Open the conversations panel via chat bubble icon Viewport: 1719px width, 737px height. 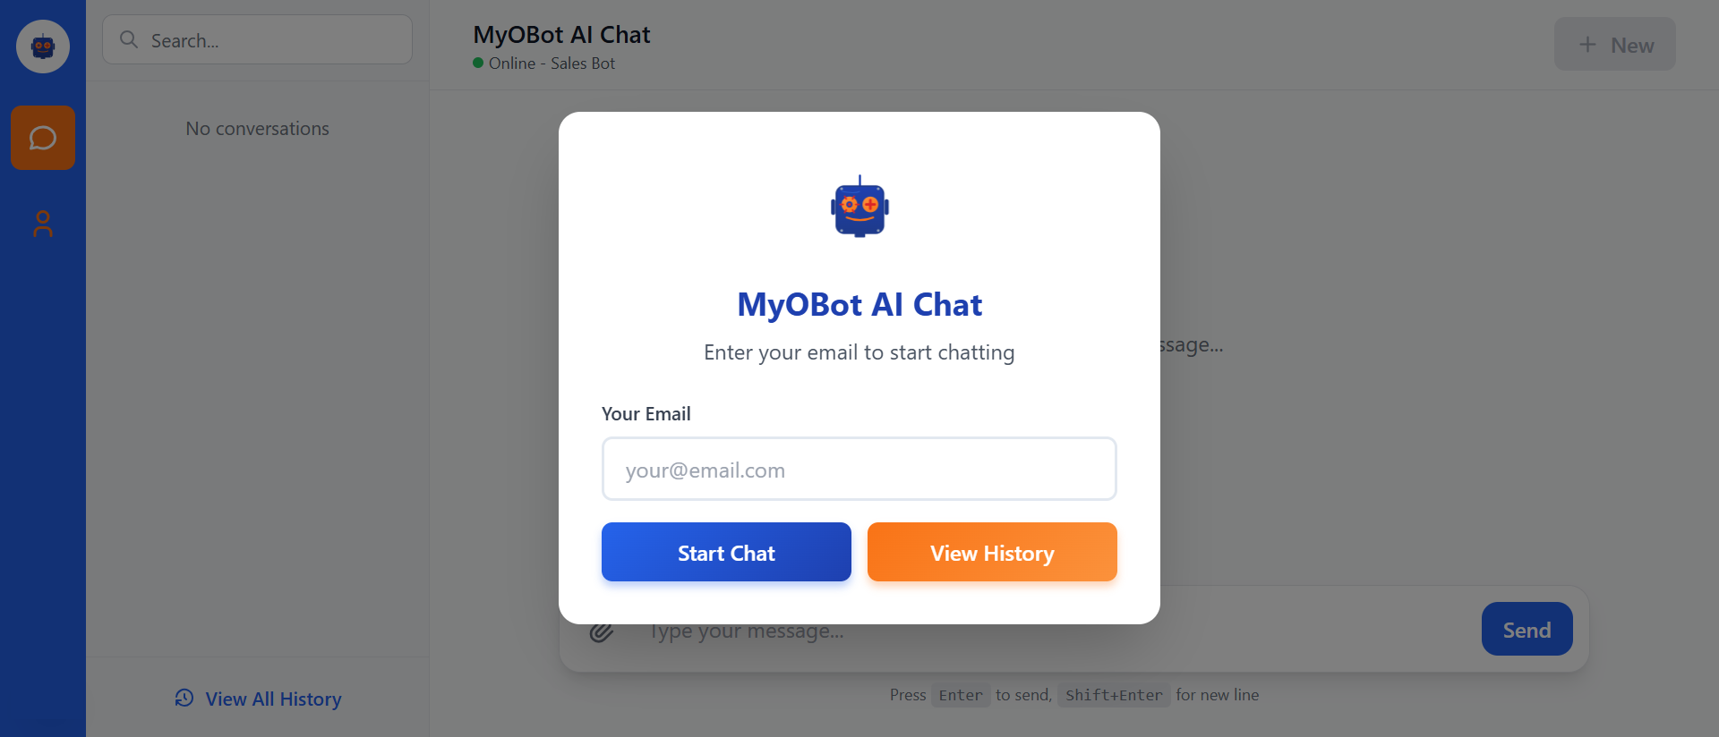pyautogui.click(x=42, y=137)
